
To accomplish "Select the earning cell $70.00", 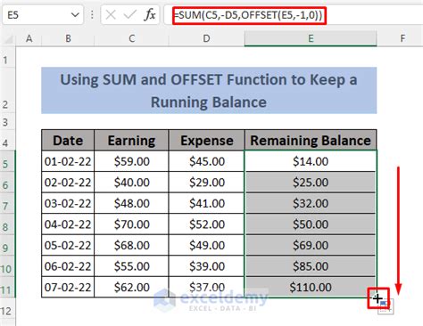I will coord(131,224).
